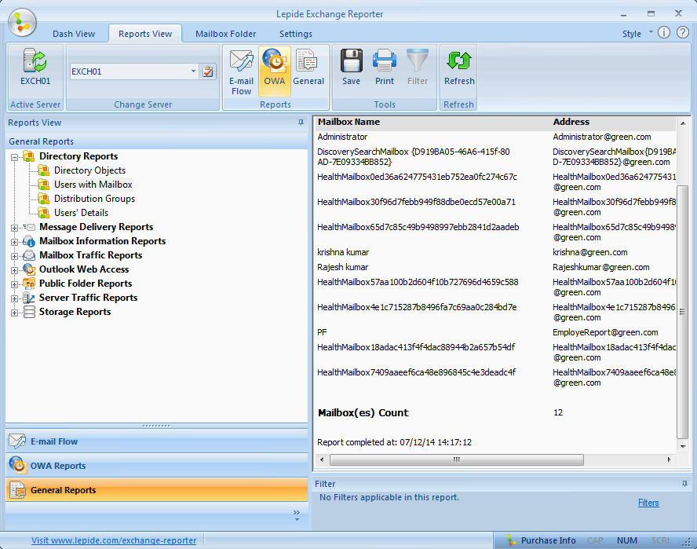Open the E-mail Flow navigation section
Screen dimensions: 697x549
tap(156, 441)
